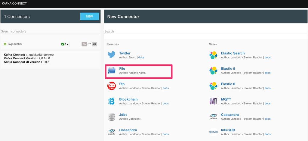Open the File source connector
Screen dimensions: 308x141
pos(122,69)
